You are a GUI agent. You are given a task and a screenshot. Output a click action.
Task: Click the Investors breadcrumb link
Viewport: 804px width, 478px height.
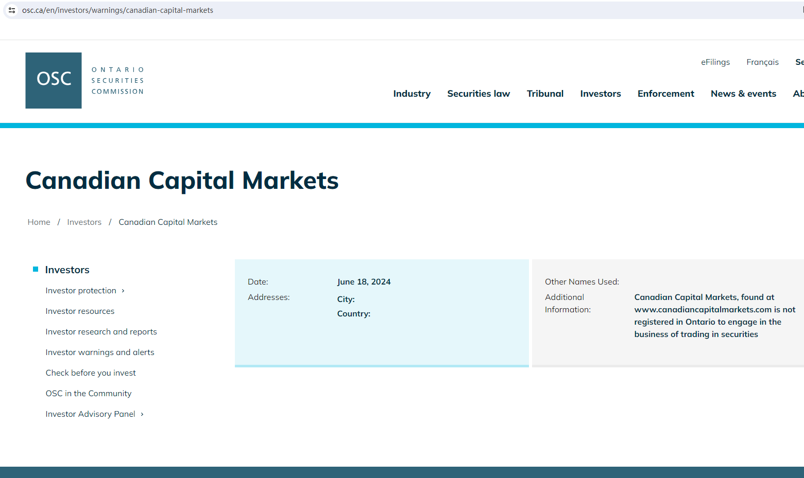coord(84,222)
